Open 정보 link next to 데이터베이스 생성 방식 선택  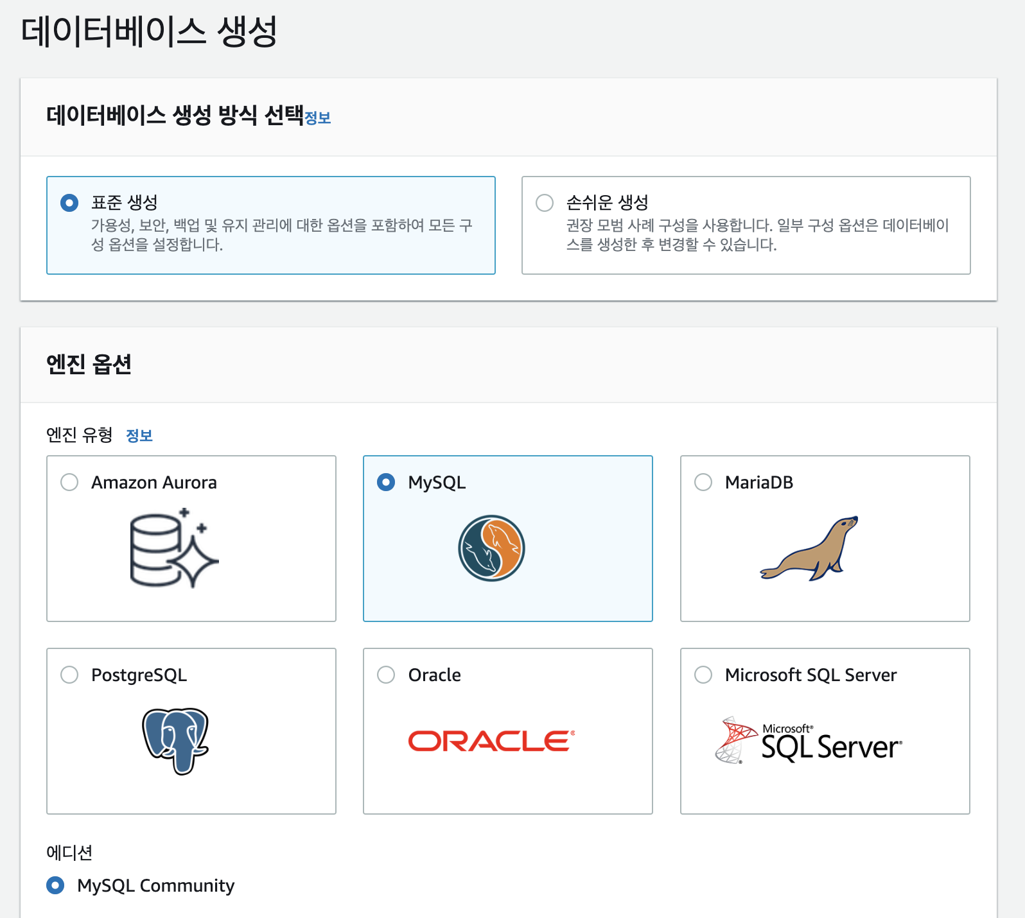(x=317, y=118)
